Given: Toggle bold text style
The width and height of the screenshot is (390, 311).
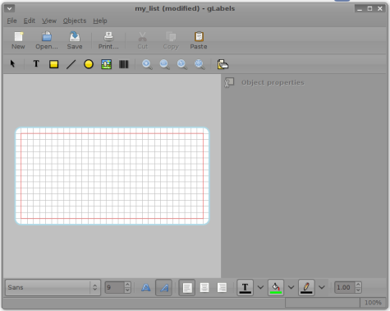Looking at the screenshot, I should pyautogui.click(x=146, y=287).
